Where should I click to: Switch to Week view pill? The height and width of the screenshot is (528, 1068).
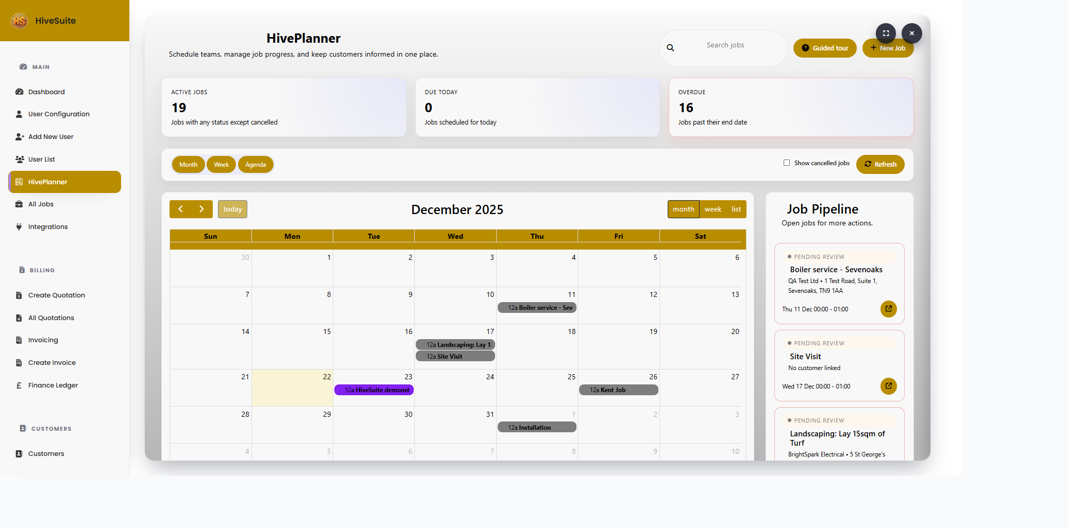[222, 165]
